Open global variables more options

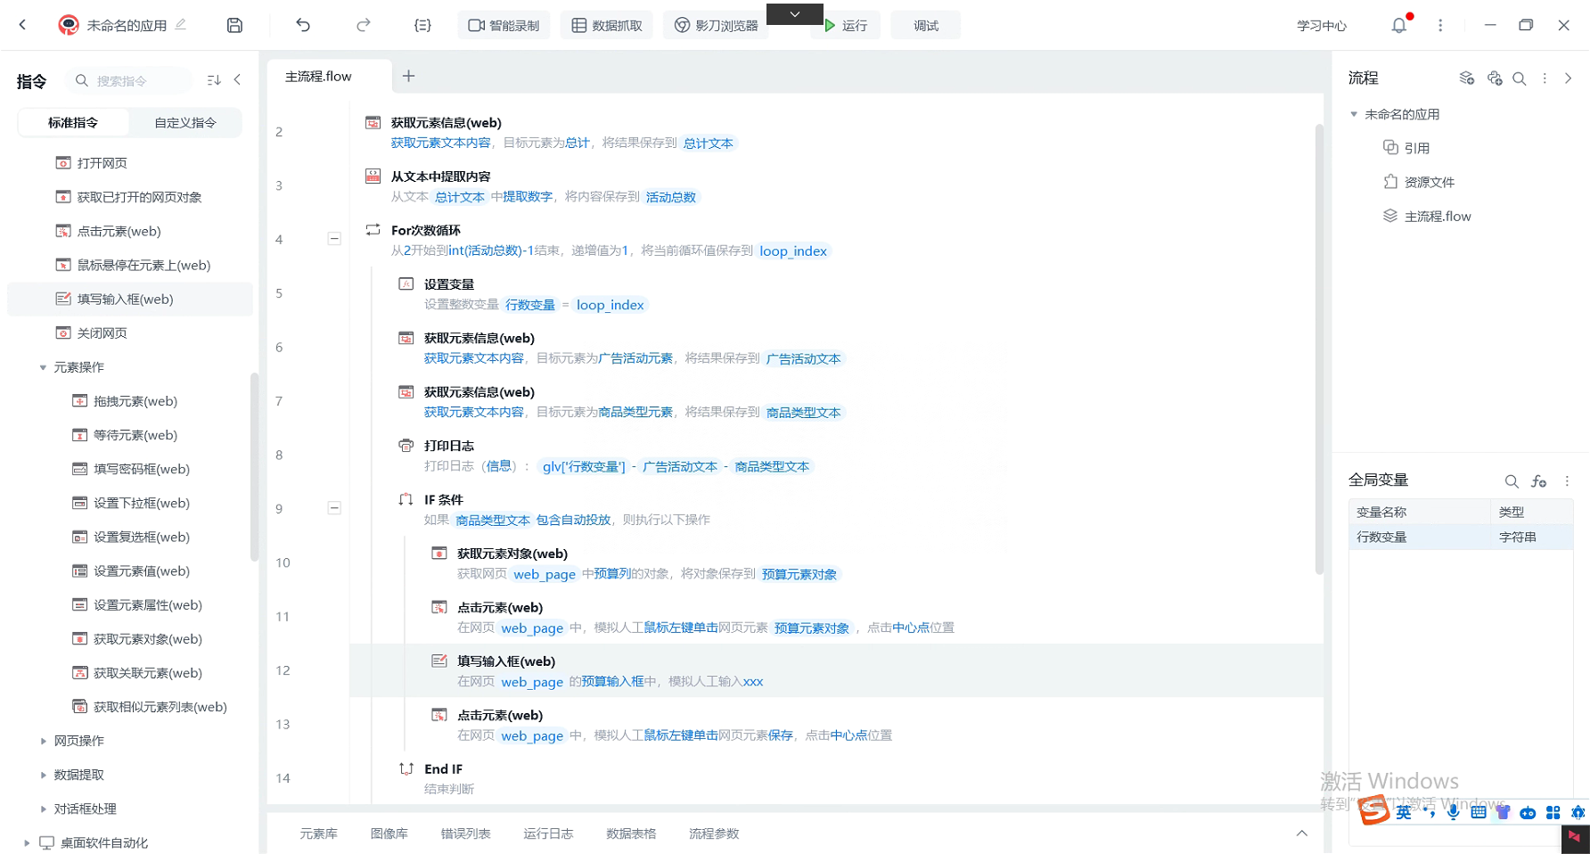point(1567,481)
